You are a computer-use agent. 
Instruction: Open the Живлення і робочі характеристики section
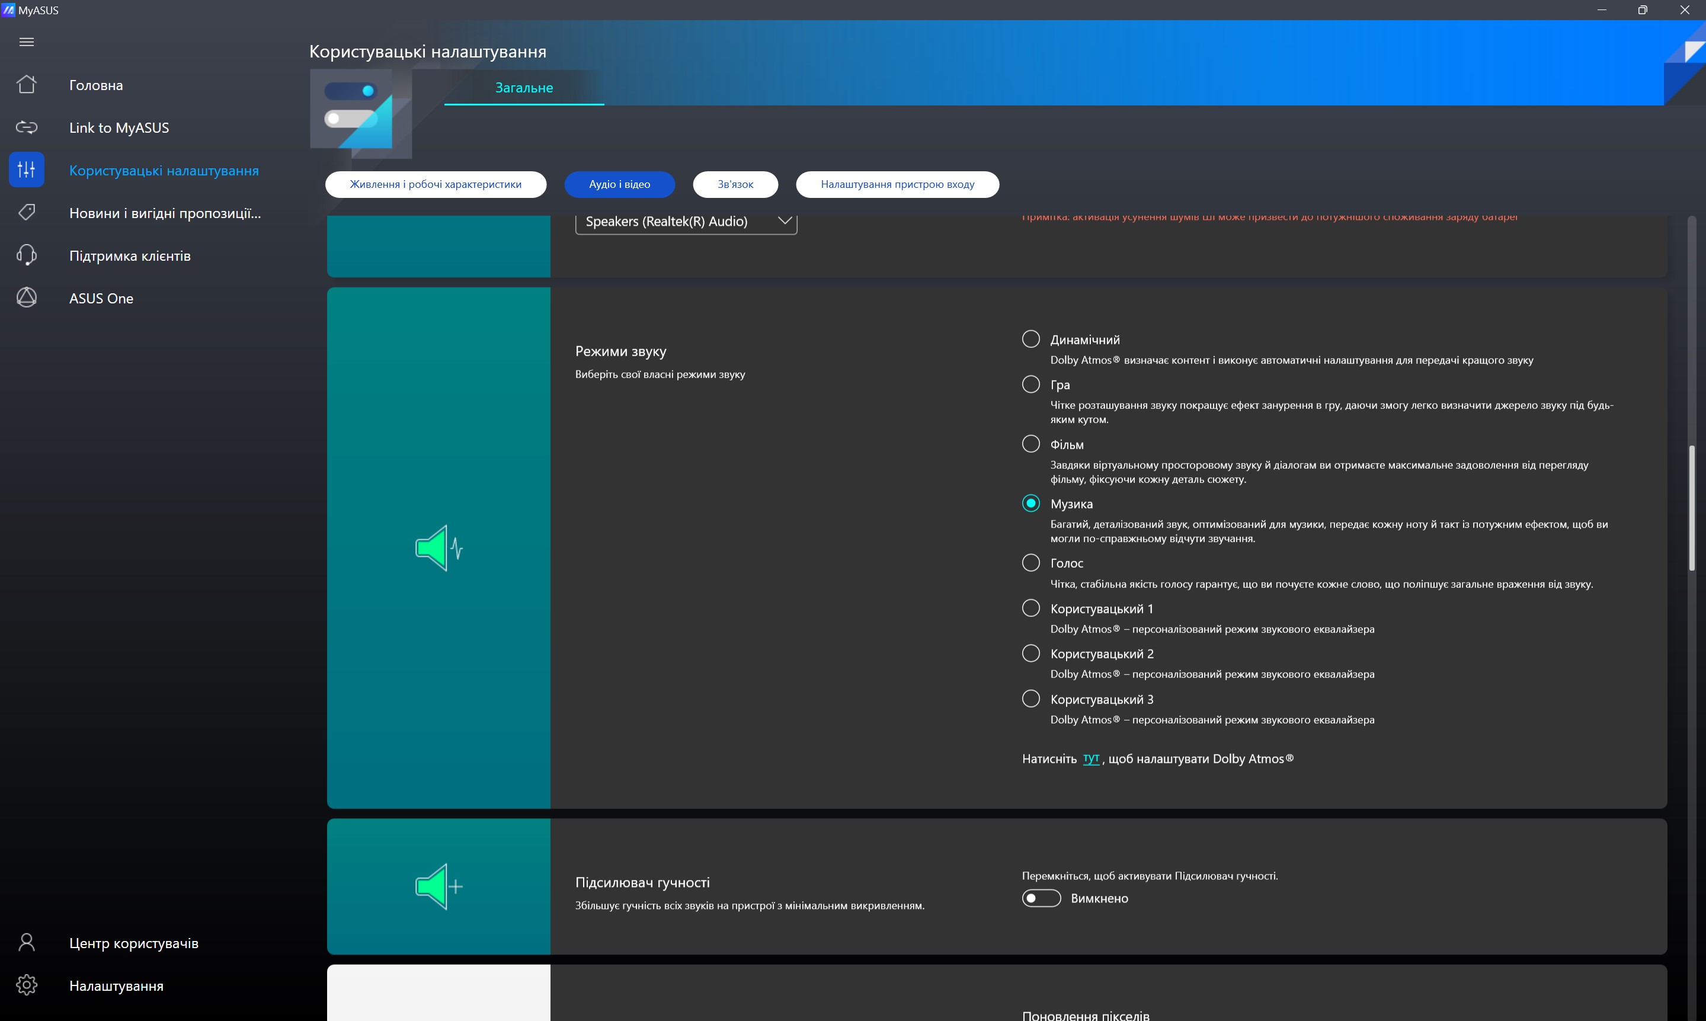click(x=436, y=184)
